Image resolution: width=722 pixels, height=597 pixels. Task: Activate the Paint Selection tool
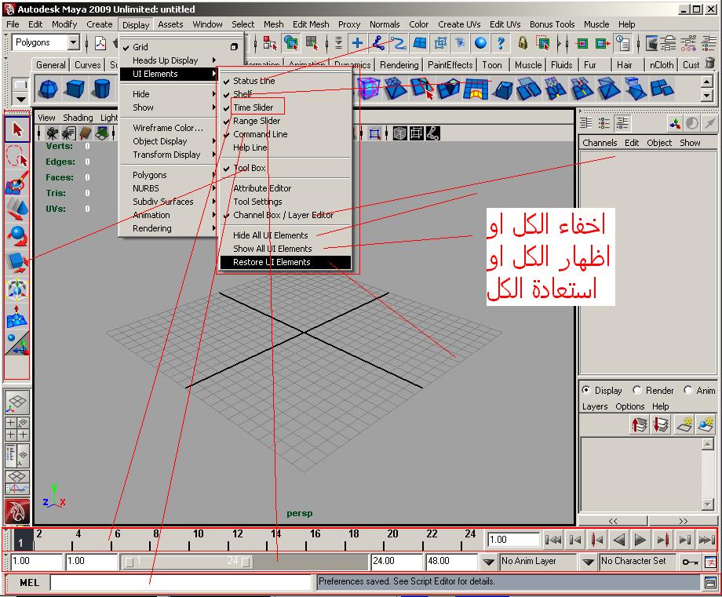[17, 184]
